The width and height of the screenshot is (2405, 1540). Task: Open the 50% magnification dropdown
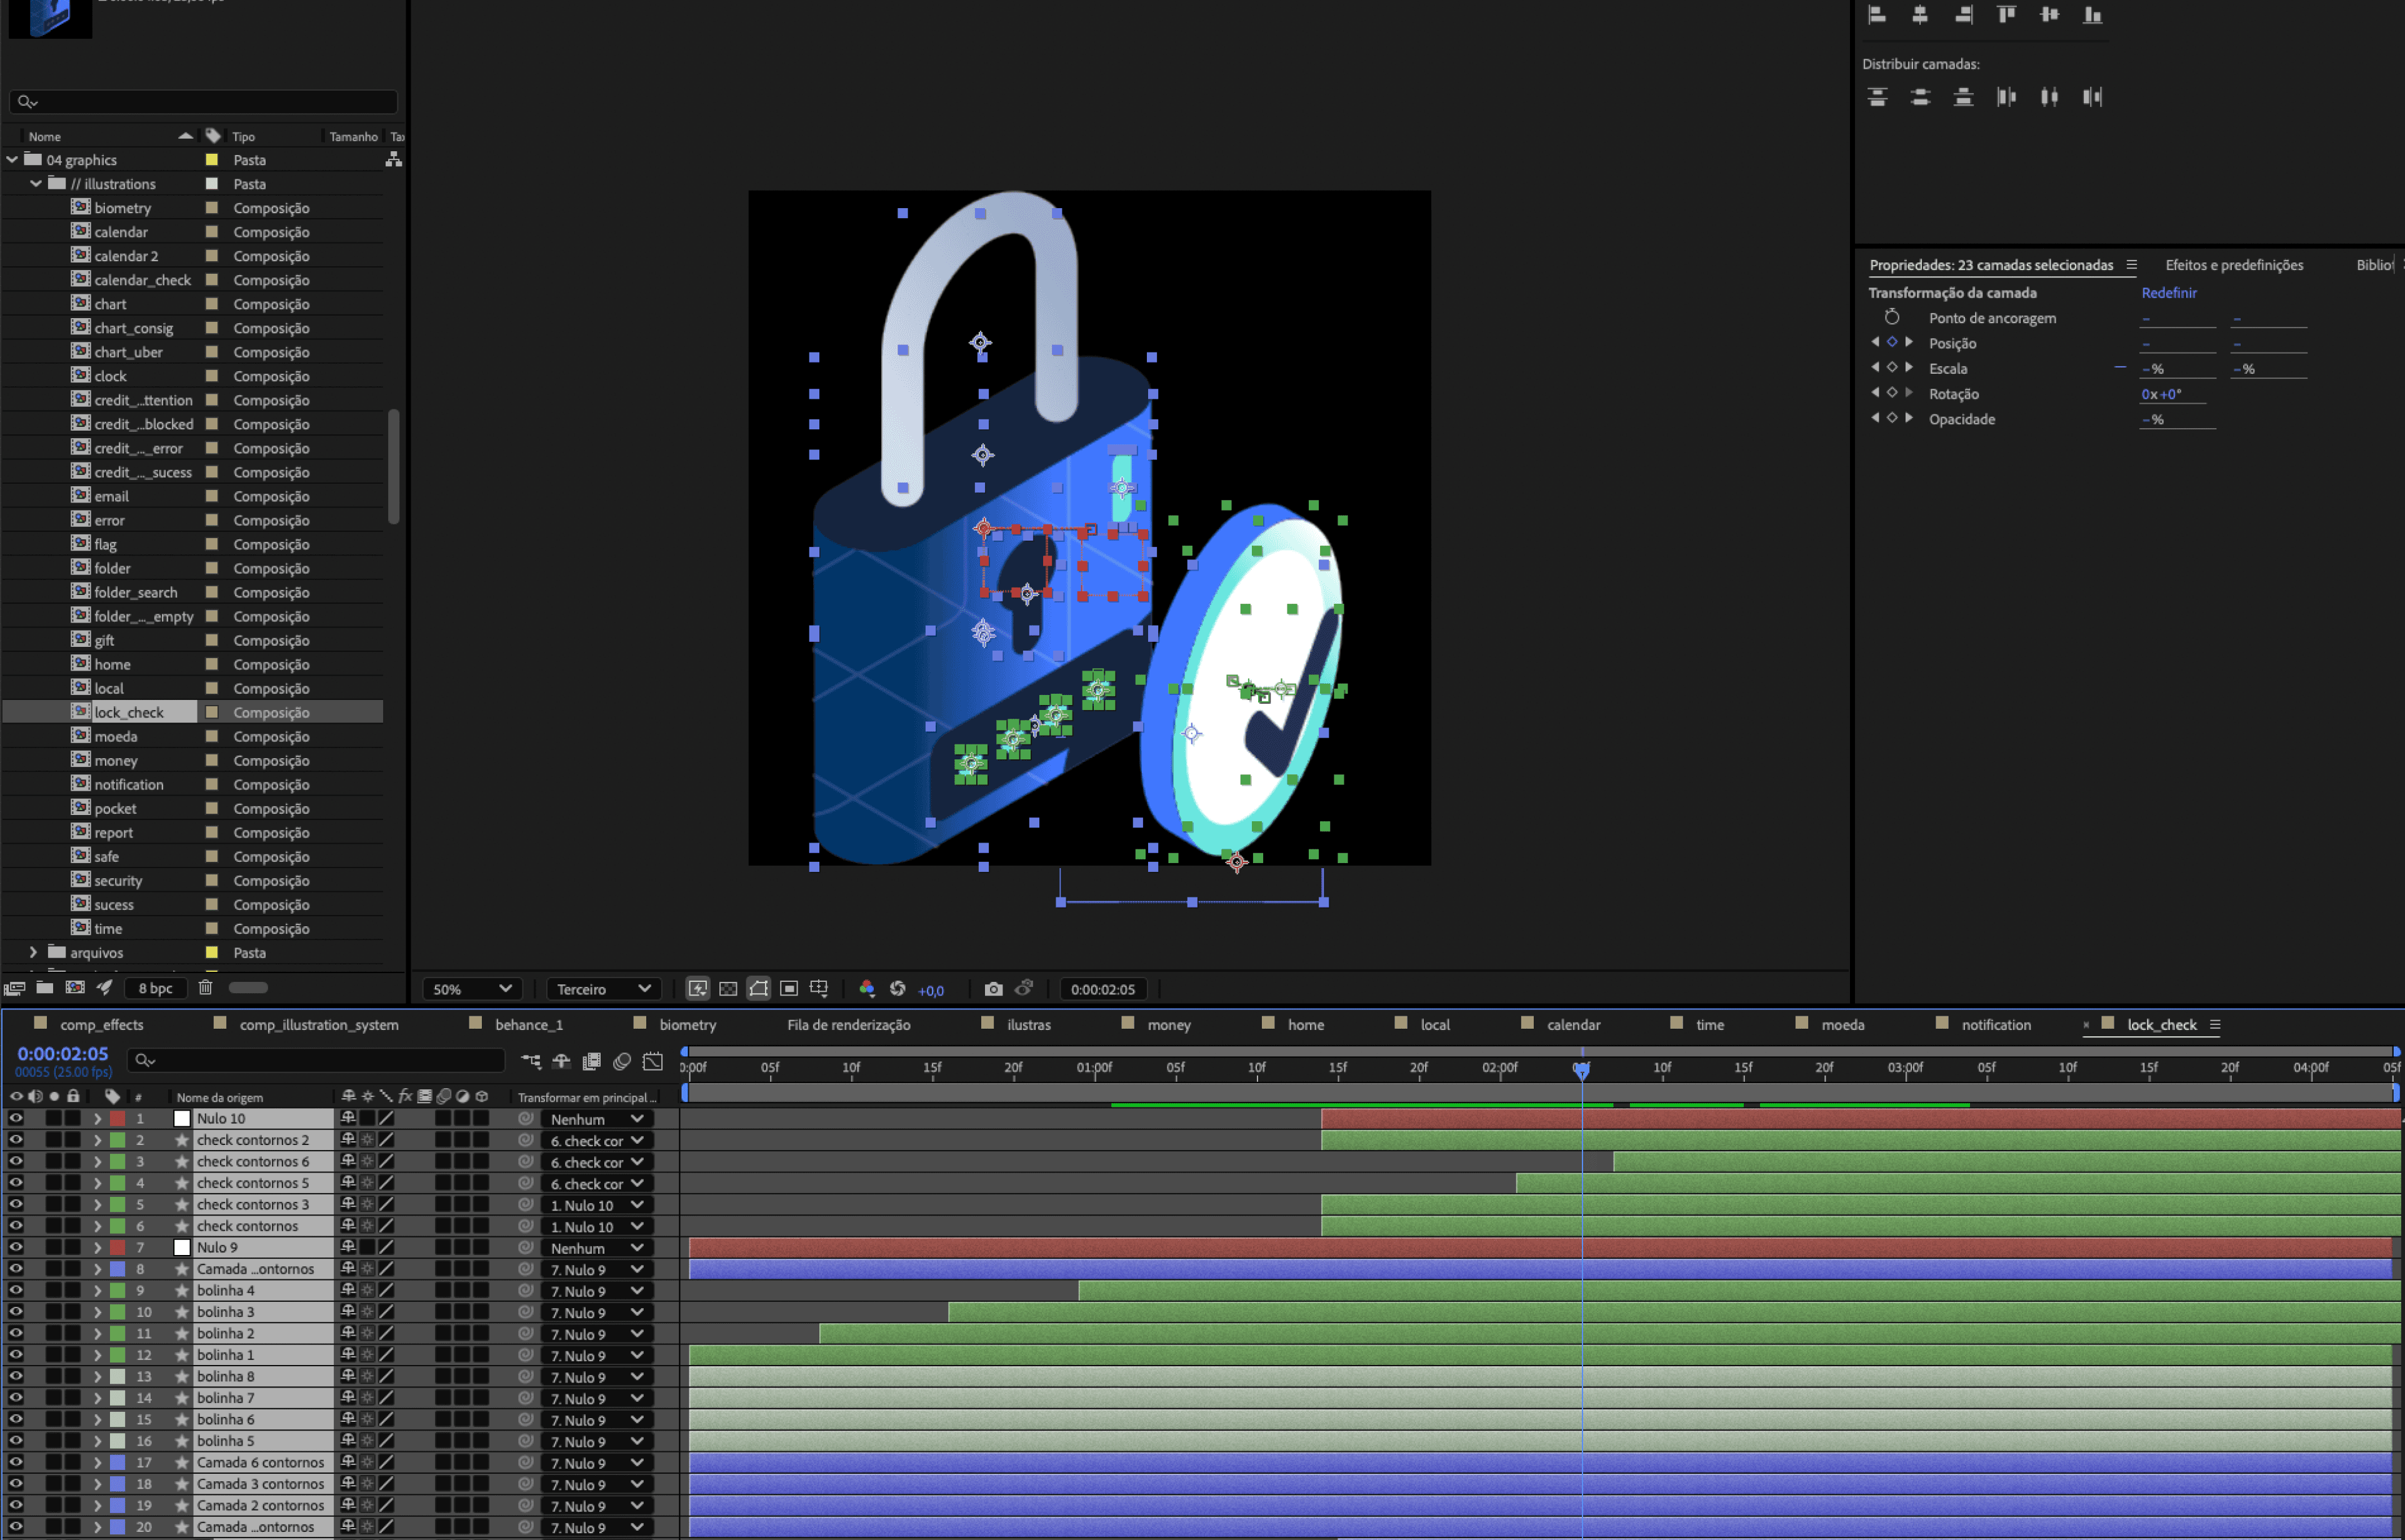click(472, 989)
